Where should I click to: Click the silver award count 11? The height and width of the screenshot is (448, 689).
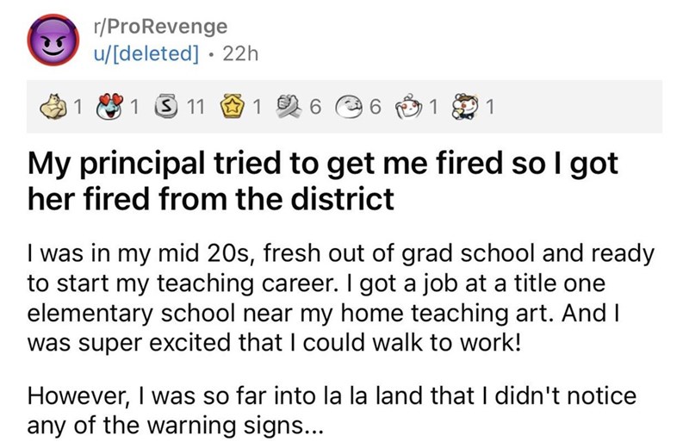(196, 108)
